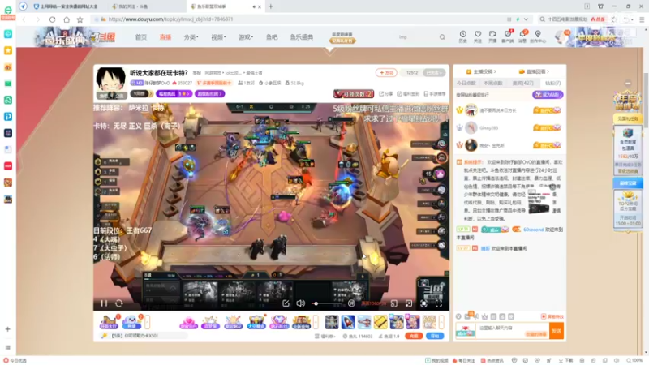Open the 福利券 dropdown below gifts
The width and height of the screenshot is (649, 365).
pyautogui.click(x=325, y=336)
